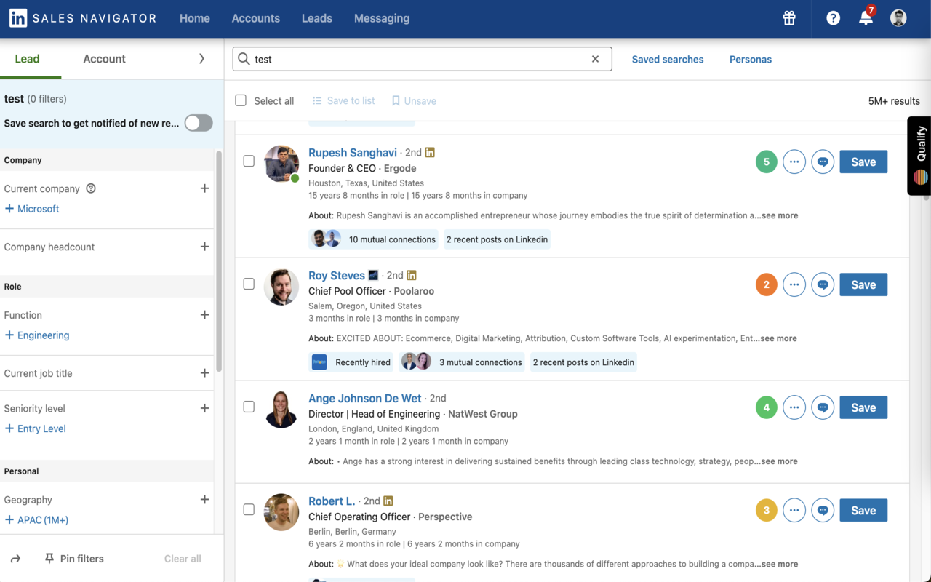Click the help icon beside Current company
This screenshot has height=582, width=931.
pyautogui.click(x=91, y=188)
